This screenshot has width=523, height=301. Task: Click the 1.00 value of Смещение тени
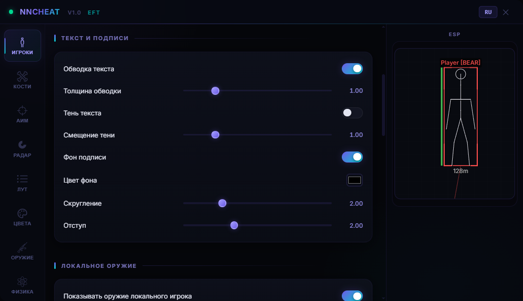(x=356, y=134)
